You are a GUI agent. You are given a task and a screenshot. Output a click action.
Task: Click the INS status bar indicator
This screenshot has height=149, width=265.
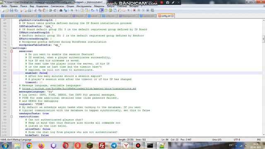[x=259, y=140]
